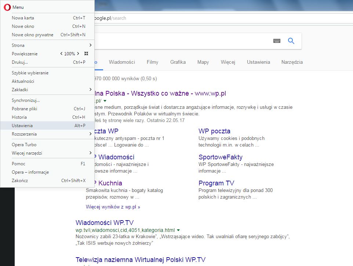Viewport: 353px width, 266px height.
Task: Switch to the Mapy search tab
Action: click(203, 62)
